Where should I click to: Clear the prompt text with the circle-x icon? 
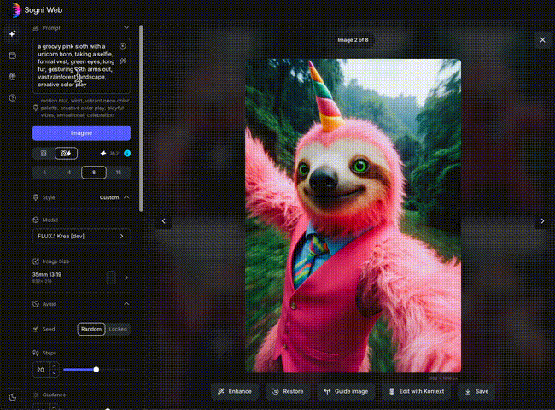(x=123, y=46)
